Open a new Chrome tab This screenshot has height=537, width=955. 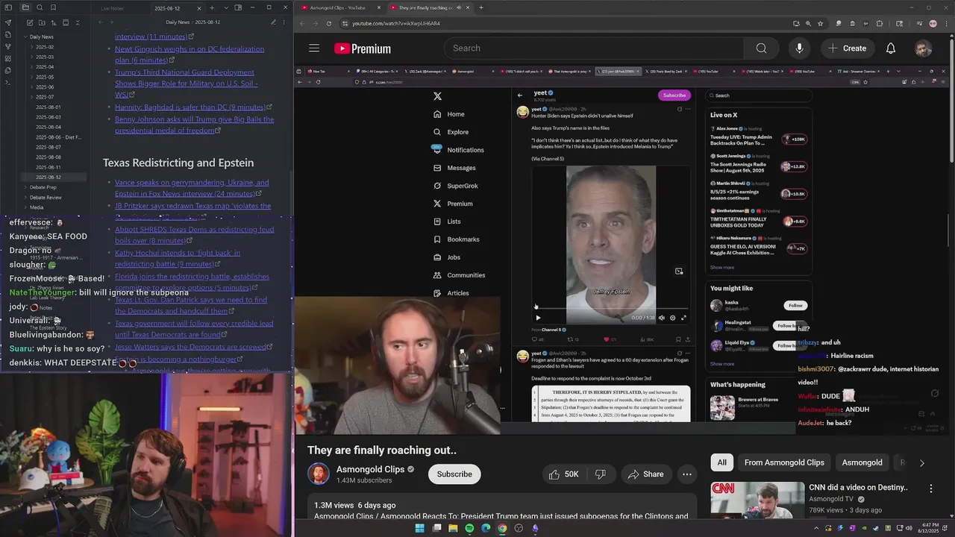pos(481,7)
